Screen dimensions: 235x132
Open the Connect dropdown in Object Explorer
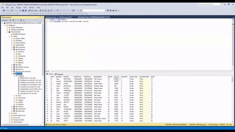(x=5, y=20)
